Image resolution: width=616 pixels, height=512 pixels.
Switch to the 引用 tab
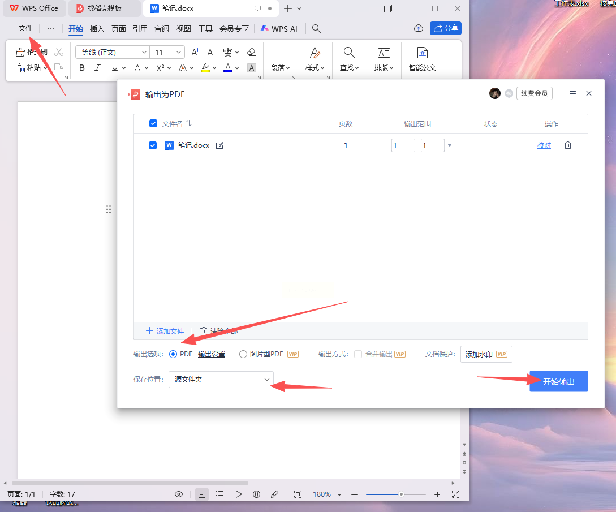[x=140, y=29]
